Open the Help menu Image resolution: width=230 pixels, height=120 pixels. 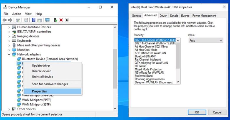(x=39, y=14)
